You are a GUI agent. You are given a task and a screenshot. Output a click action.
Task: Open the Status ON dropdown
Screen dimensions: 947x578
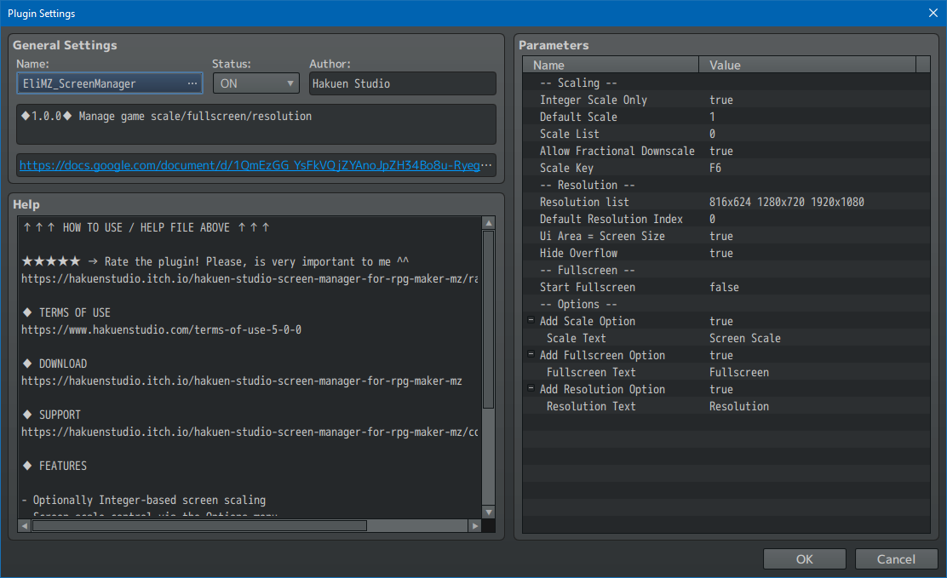256,83
